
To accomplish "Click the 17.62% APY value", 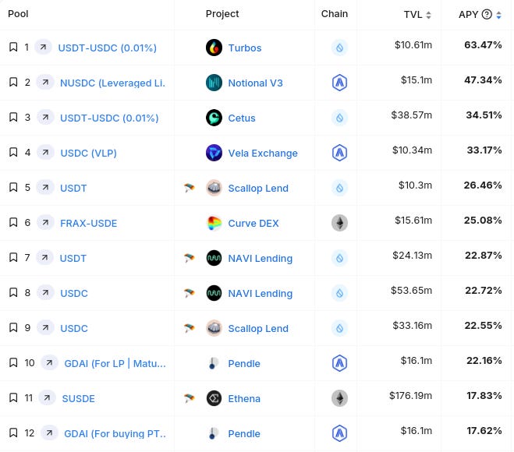I will [484, 430].
